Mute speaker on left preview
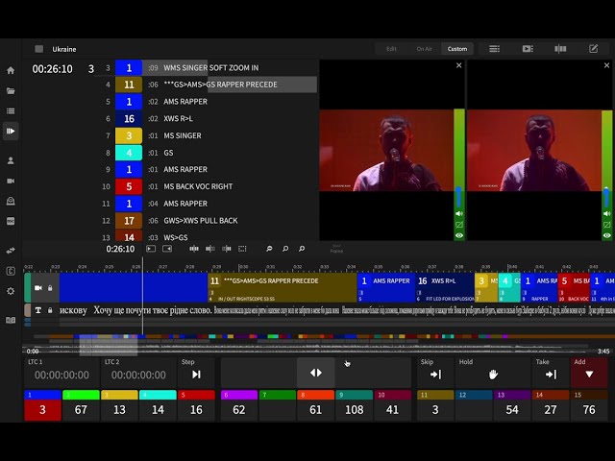Viewport: 615px width, 461px height. pos(459,213)
